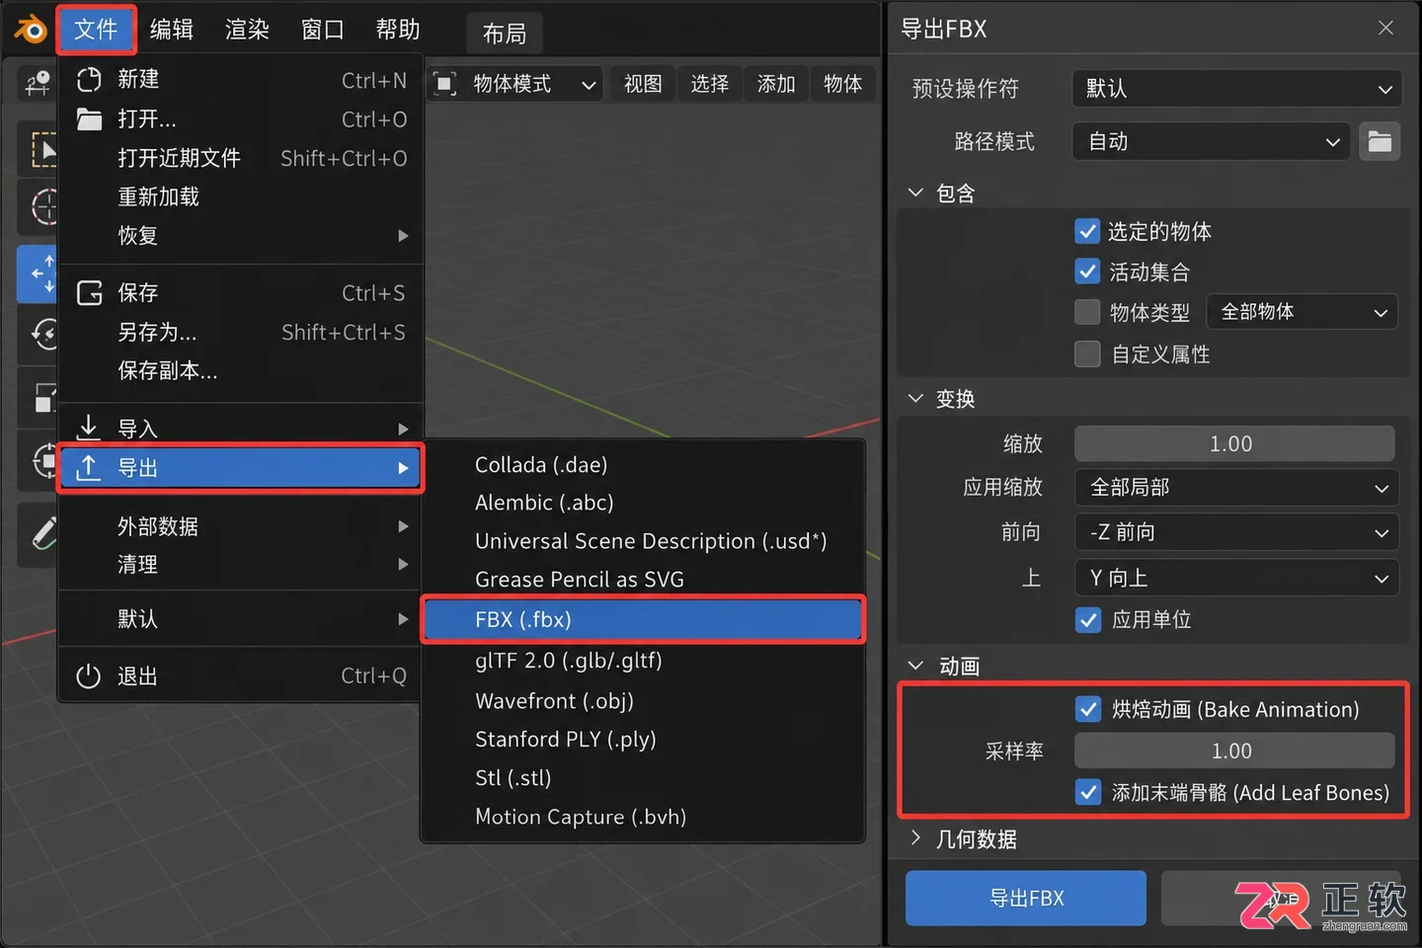Click the 缩放 1.00 value slider

point(1234,443)
